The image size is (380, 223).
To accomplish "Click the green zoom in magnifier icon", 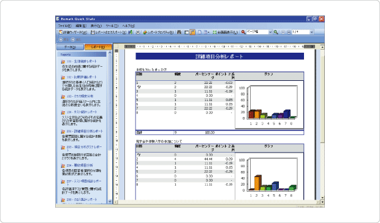I will [x=276, y=32].
